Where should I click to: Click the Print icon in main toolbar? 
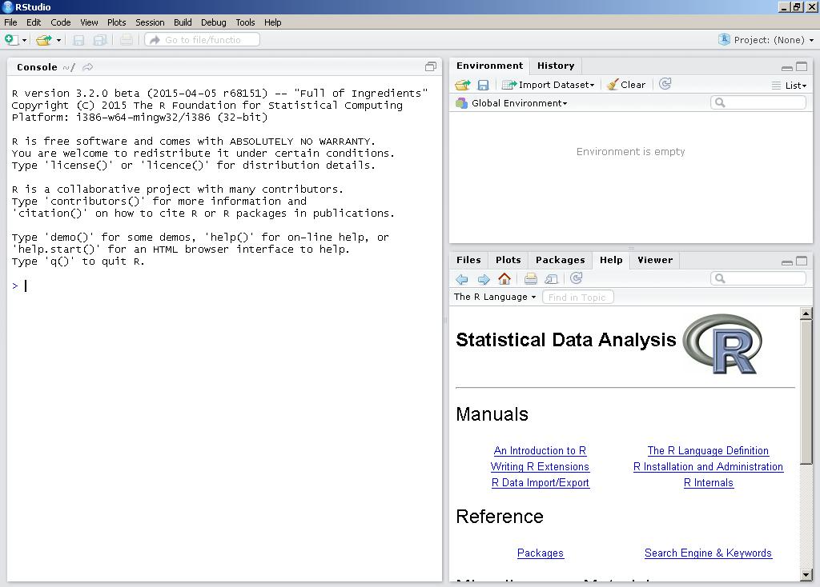[126, 40]
